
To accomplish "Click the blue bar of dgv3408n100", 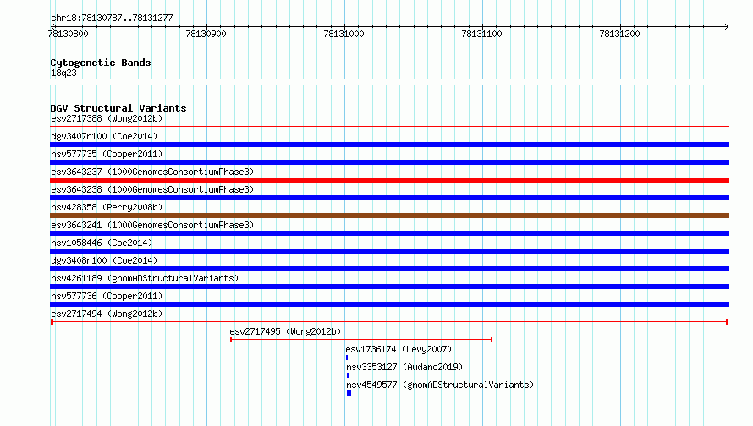I will click(x=389, y=269).
